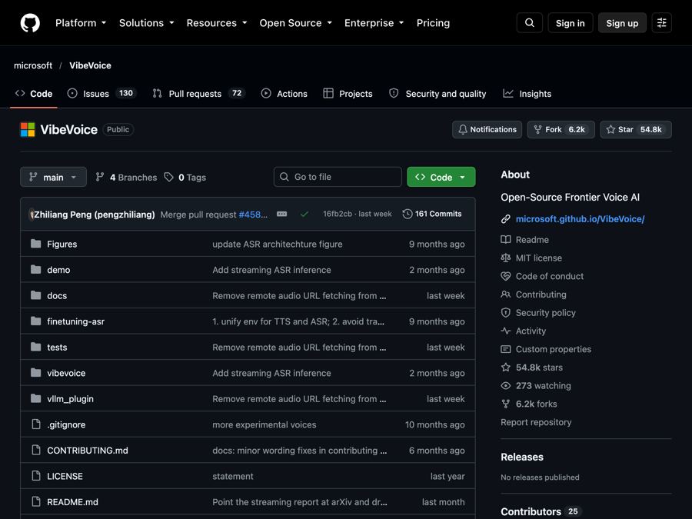Switch to the Actions tab
Screen dimensions: 692x519
tap(284, 94)
